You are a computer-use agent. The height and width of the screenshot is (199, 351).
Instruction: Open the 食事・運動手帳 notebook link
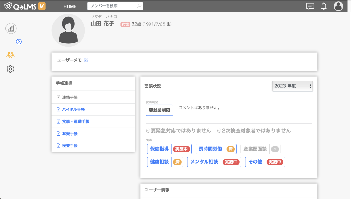75,122
